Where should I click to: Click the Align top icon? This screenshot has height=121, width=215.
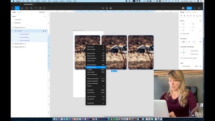(x=191, y=16)
